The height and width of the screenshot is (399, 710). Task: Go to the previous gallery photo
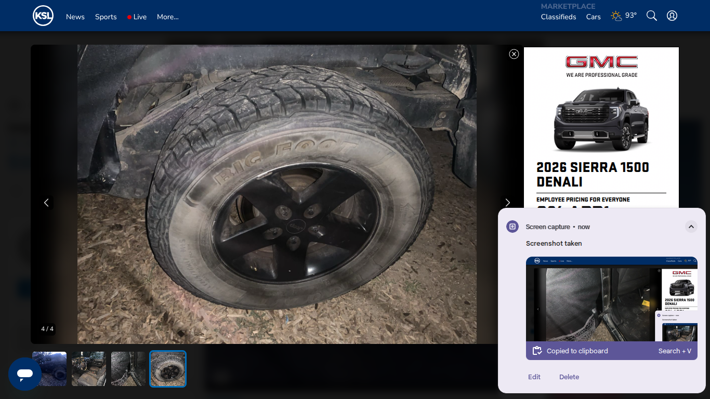(x=46, y=203)
